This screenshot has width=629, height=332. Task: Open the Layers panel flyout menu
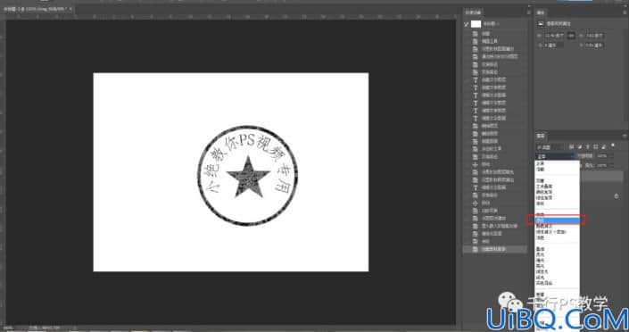(625, 136)
